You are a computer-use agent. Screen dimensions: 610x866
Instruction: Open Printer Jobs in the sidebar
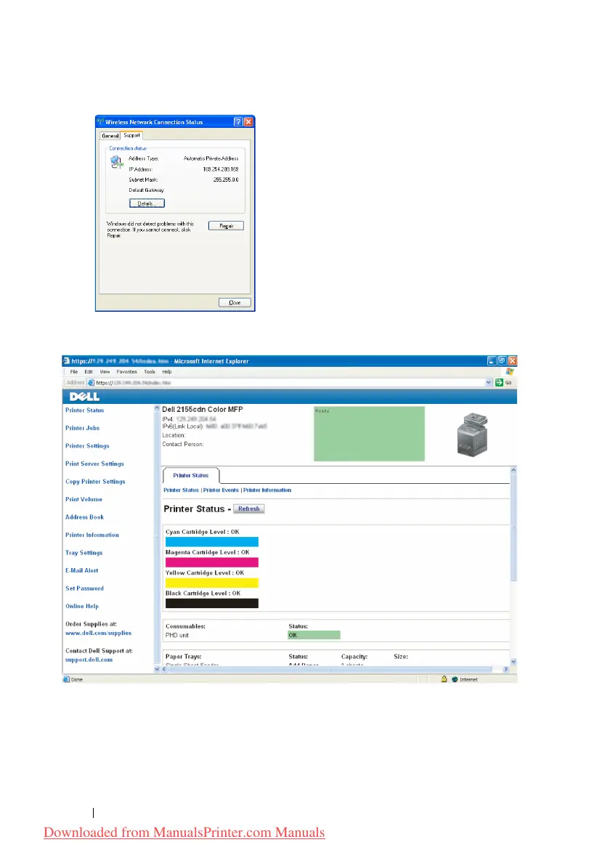[x=82, y=428]
